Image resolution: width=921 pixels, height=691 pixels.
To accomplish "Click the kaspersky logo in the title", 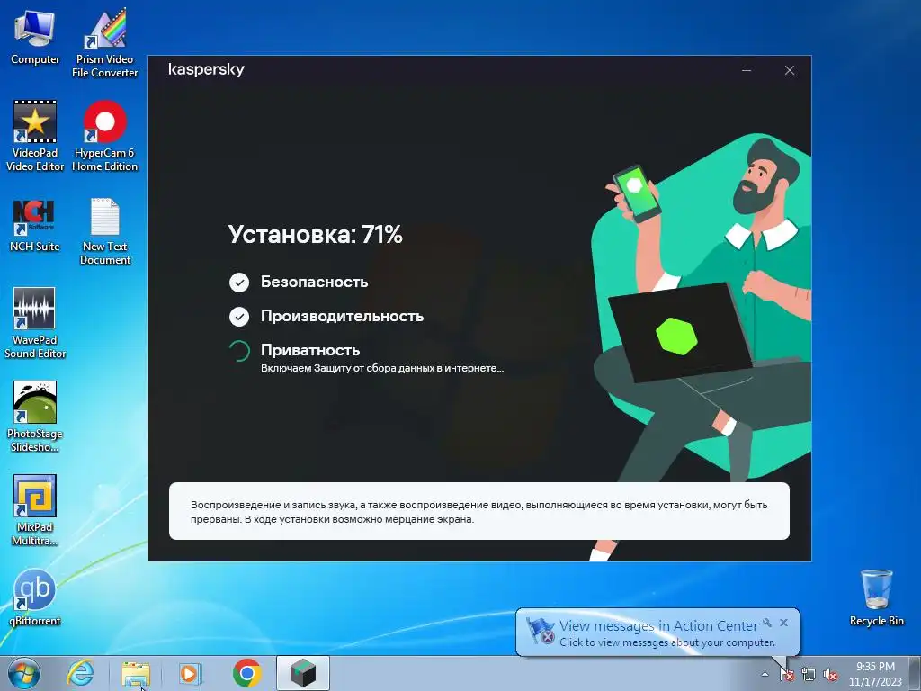I will click(x=206, y=70).
